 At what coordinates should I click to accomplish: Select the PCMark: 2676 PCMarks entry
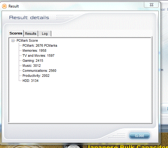(x=40, y=45)
